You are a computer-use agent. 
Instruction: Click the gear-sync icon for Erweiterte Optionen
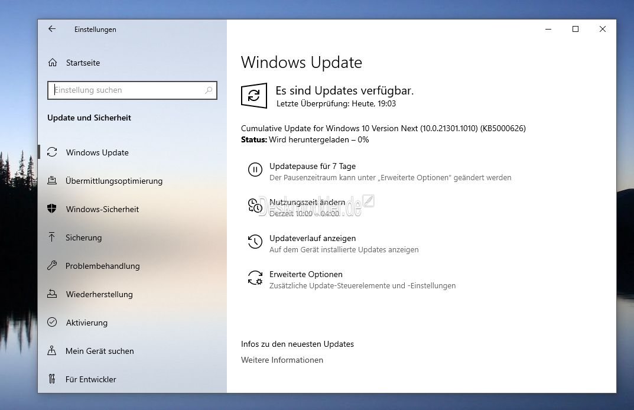pos(255,278)
